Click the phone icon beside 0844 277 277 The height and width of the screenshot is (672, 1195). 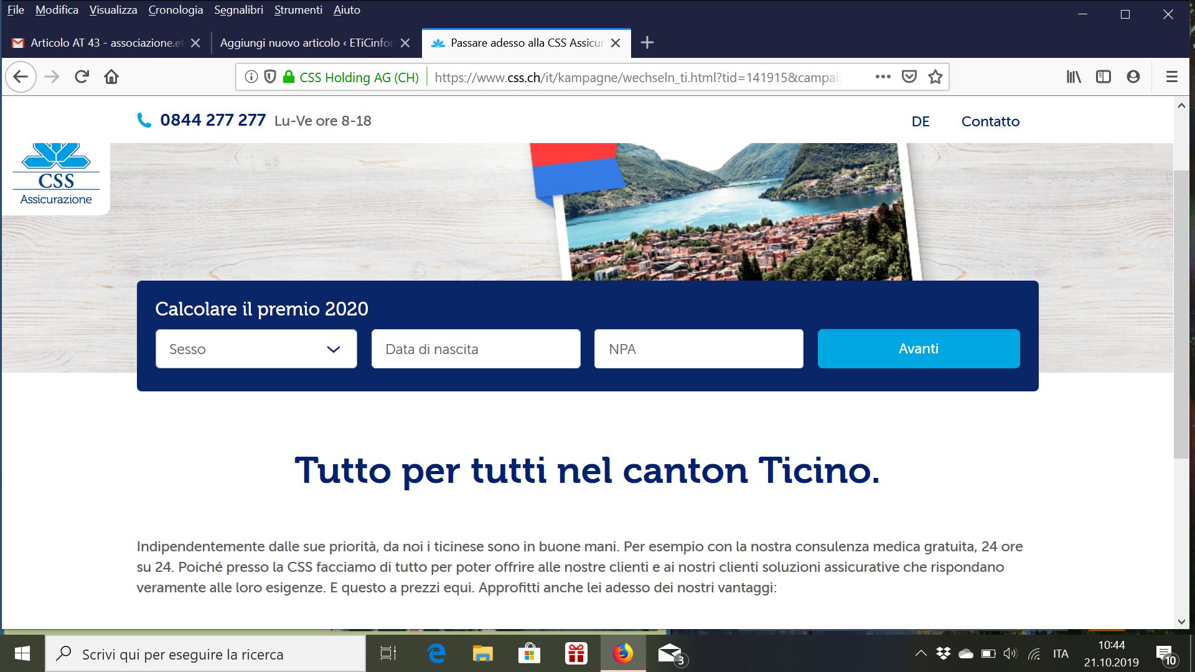[x=144, y=121]
